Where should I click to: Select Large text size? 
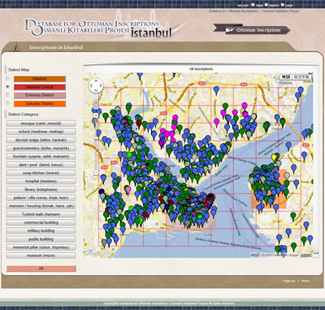tap(283, 5)
